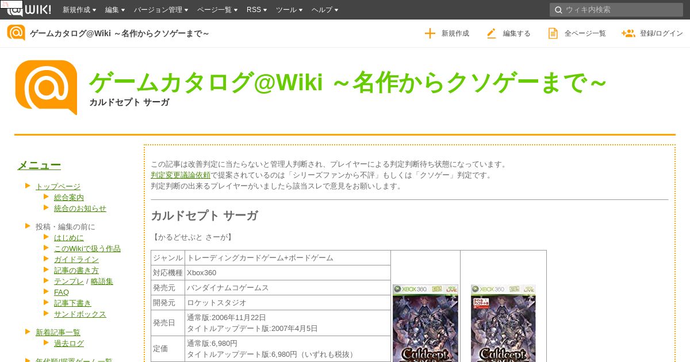This screenshot has width=690, height=362.
Task: Click the left Culdcept Saga cover image
Action: tap(425, 323)
